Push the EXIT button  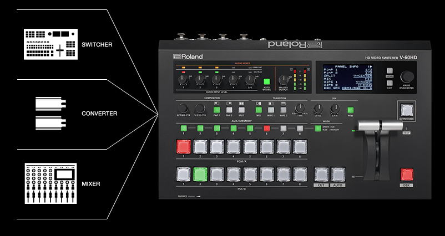pos(390,83)
